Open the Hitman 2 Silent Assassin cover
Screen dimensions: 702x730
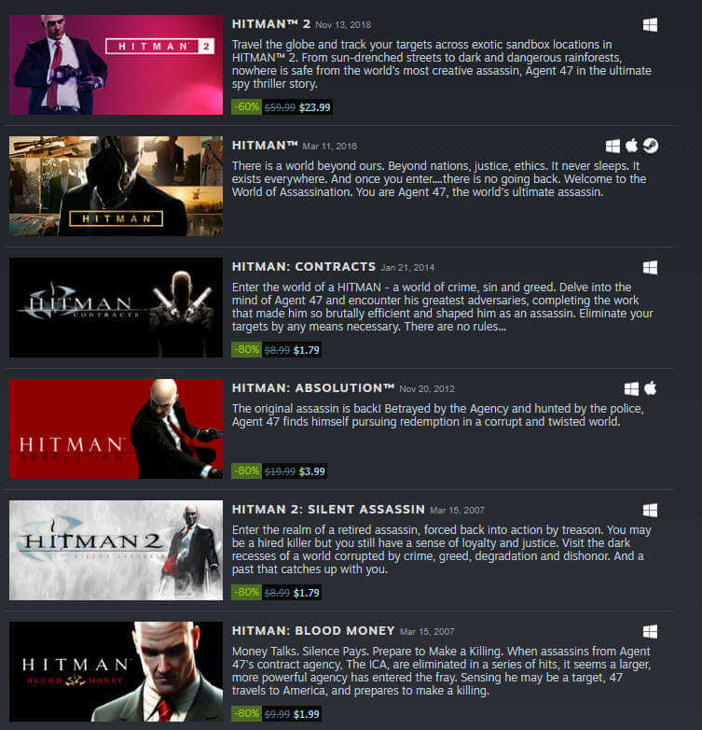pyautogui.click(x=116, y=550)
